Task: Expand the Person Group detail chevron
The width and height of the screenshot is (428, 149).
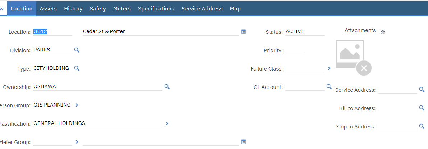Action: (77, 105)
